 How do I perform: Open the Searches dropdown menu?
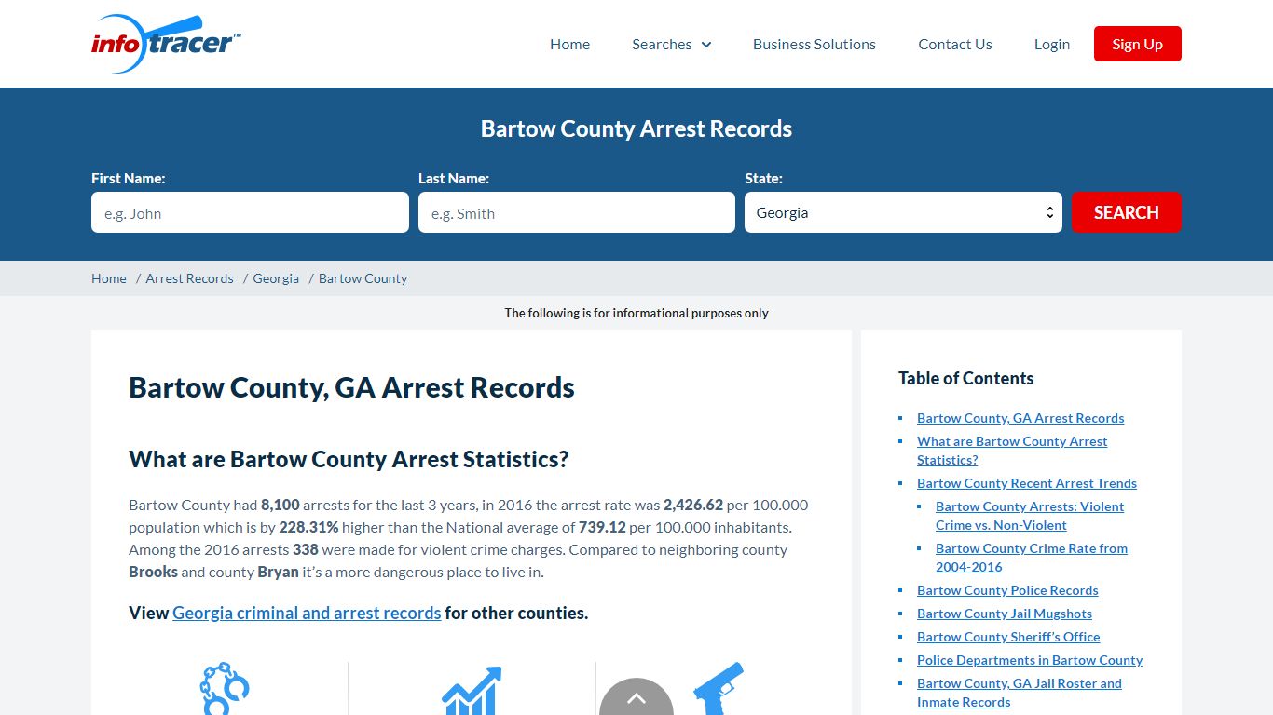click(671, 44)
